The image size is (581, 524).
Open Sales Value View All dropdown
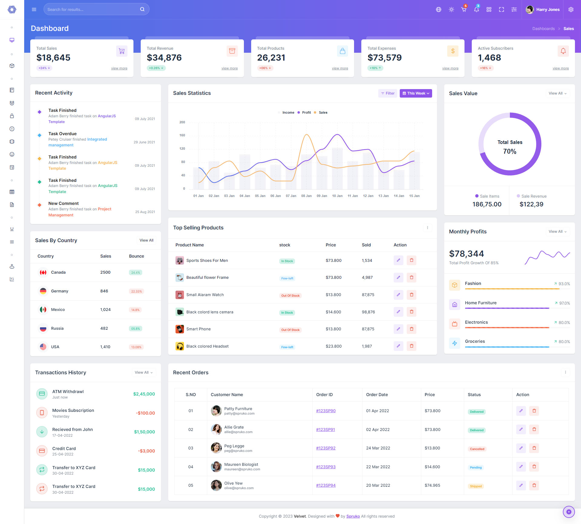pos(557,93)
